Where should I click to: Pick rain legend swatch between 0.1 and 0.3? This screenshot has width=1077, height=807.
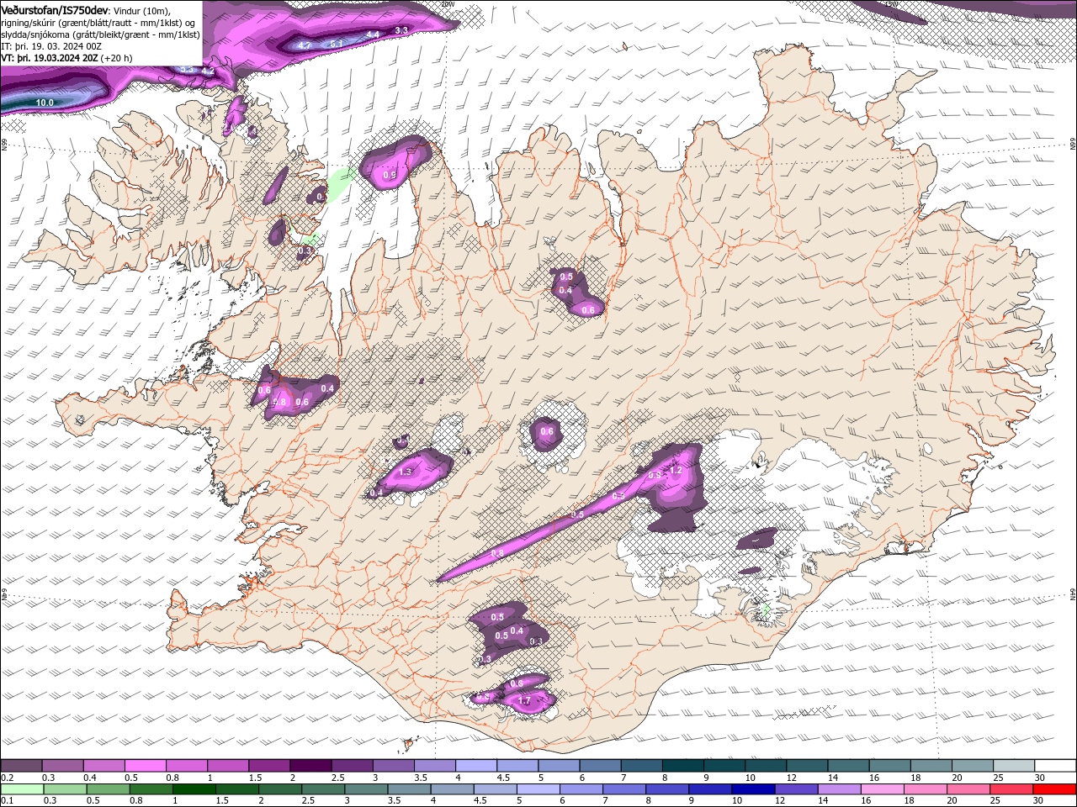(x=20, y=789)
